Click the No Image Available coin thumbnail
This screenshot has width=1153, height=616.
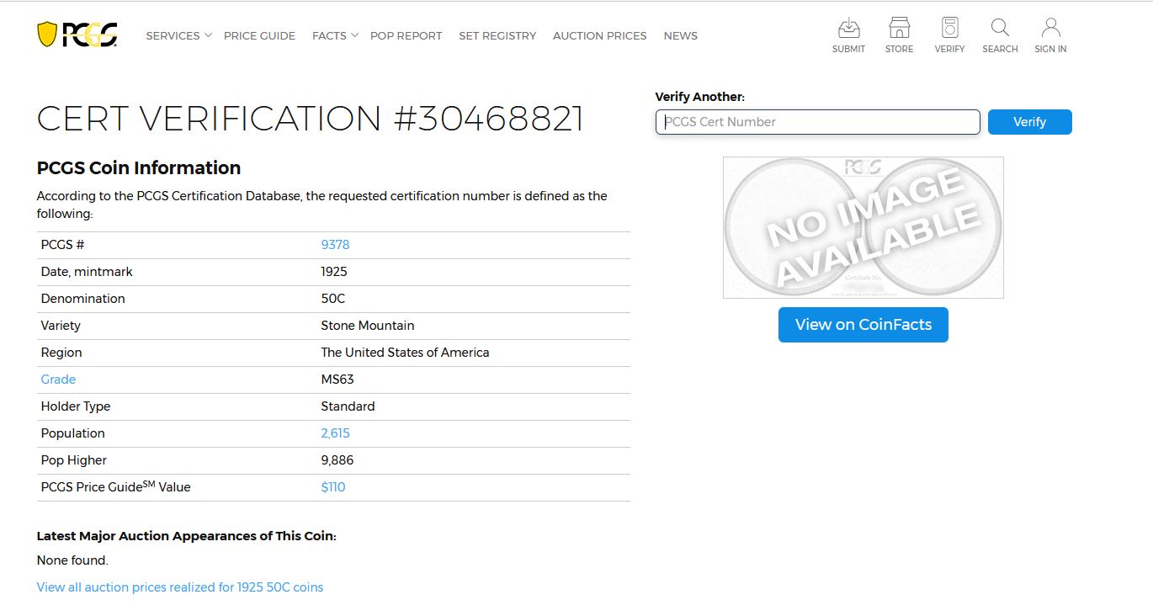point(863,227)
